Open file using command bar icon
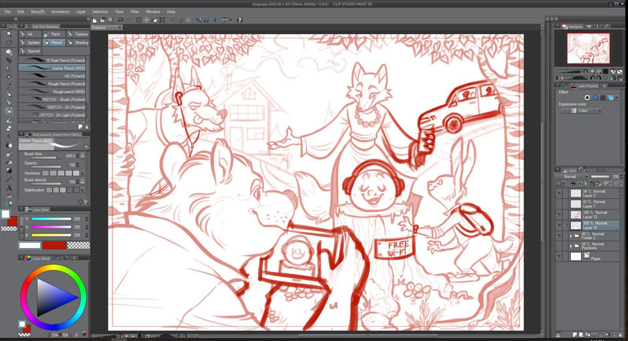The height and width of the screenshot is (341, 628). [102, 20]
